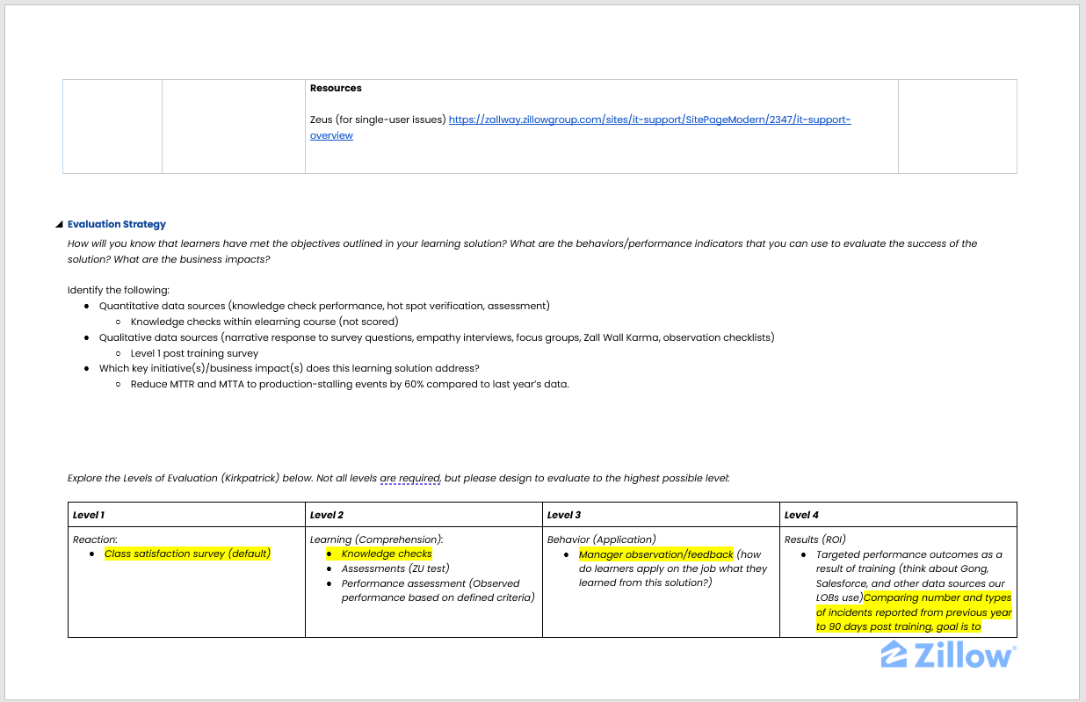Collapse the Evaluation Strategy section triangle

59,225
